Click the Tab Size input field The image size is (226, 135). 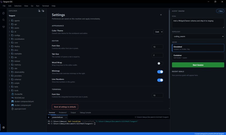coord(157,55)
